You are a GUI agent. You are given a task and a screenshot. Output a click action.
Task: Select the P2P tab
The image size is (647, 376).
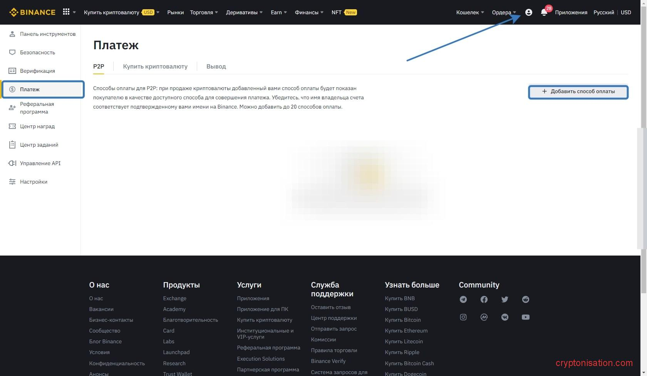coord(99,66)
